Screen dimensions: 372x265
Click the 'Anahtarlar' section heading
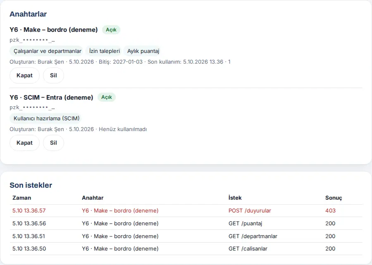tap(28, 14)
